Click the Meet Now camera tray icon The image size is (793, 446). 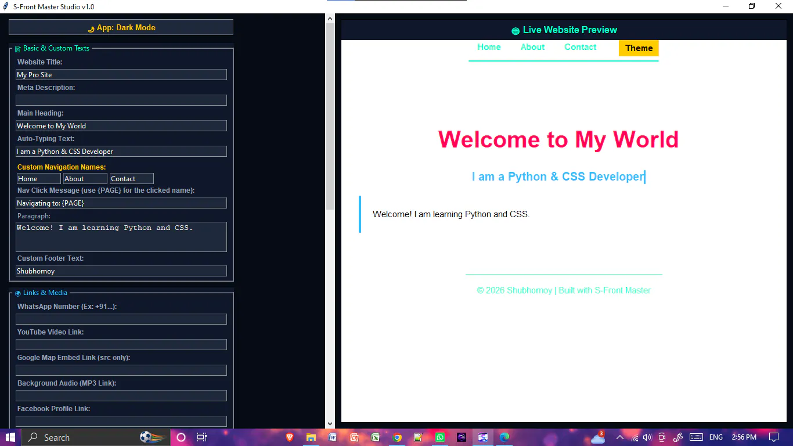[x=662, y=437]
